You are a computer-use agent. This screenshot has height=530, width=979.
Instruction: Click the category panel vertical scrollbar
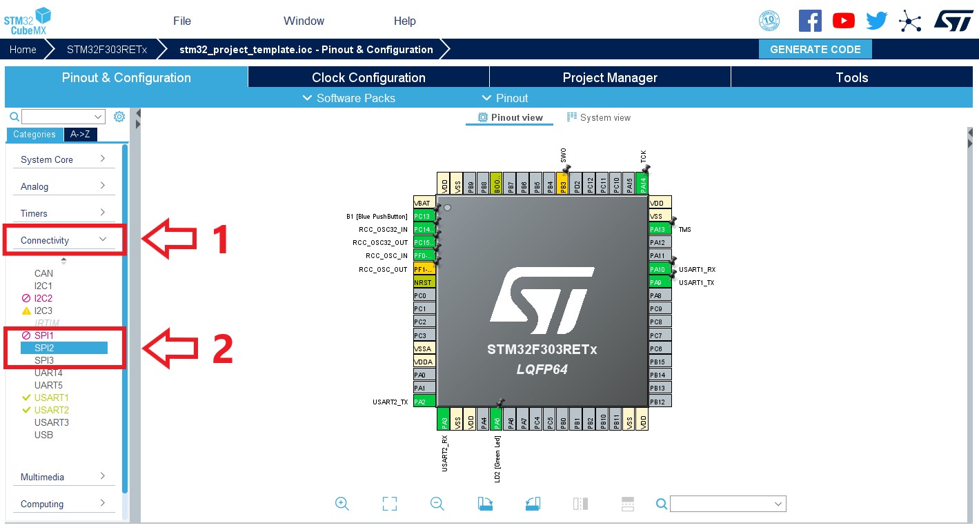[x=125, y=317]
